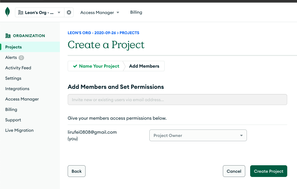
Task: Open Activity Feed in the sidebar
Action: coord(18,68)
